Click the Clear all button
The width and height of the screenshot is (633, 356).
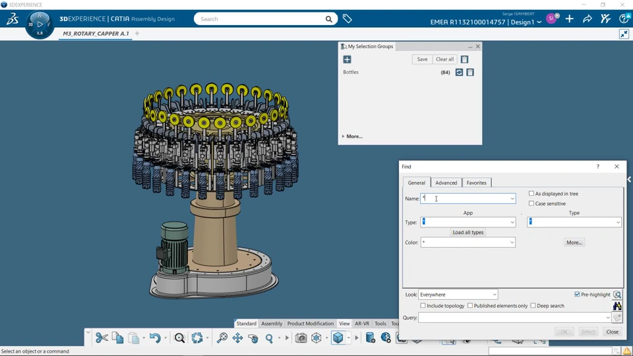[x=445, y=59]
